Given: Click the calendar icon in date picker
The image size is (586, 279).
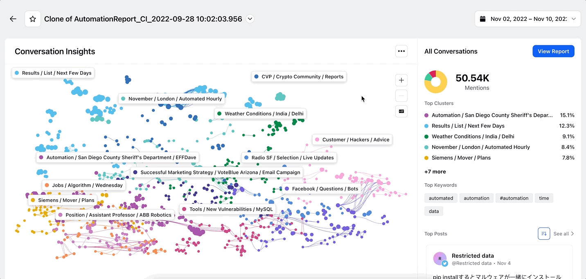Looking at the screenshot, I should click(483, 19).
